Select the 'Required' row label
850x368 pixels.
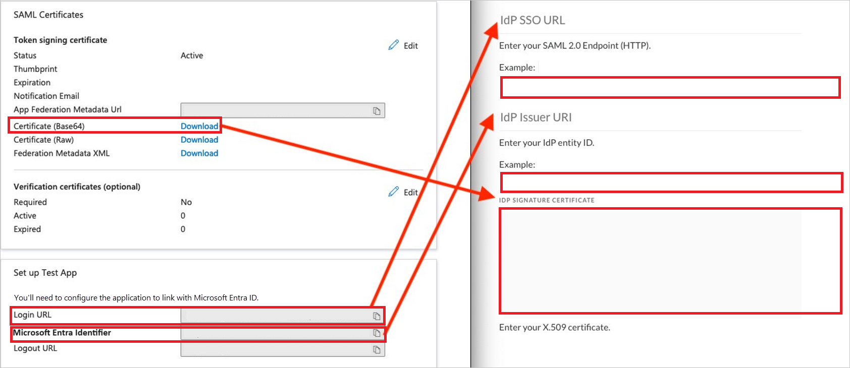30,202
